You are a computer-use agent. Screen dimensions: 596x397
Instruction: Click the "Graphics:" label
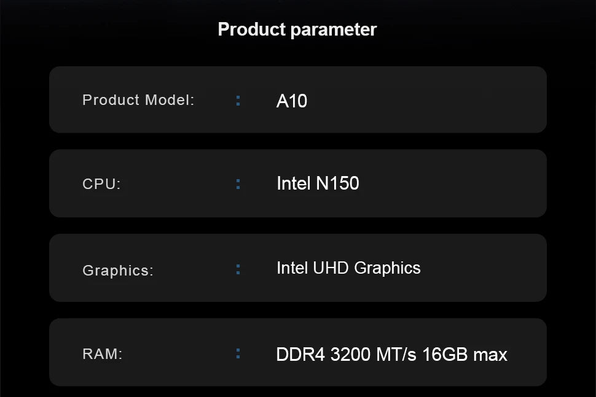(x=118, y=270)
